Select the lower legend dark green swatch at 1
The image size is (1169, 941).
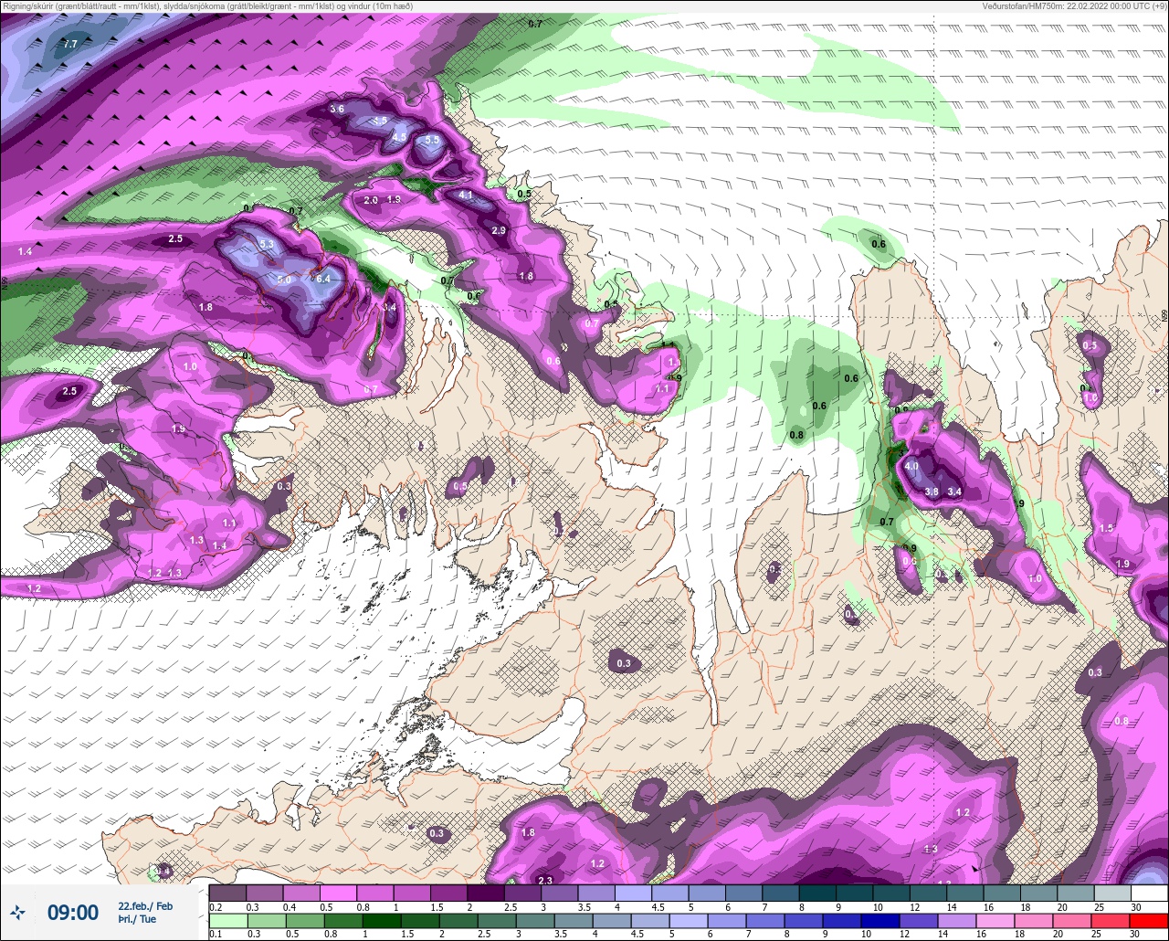tap(382, 921)
